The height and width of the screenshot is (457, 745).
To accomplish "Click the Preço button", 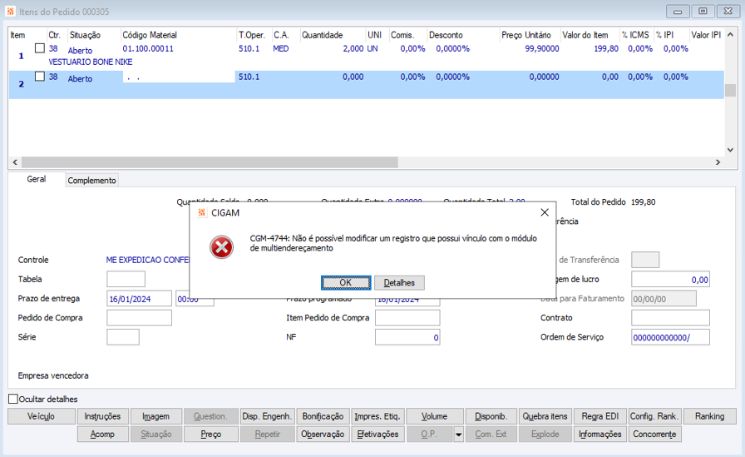I will 211,435.
